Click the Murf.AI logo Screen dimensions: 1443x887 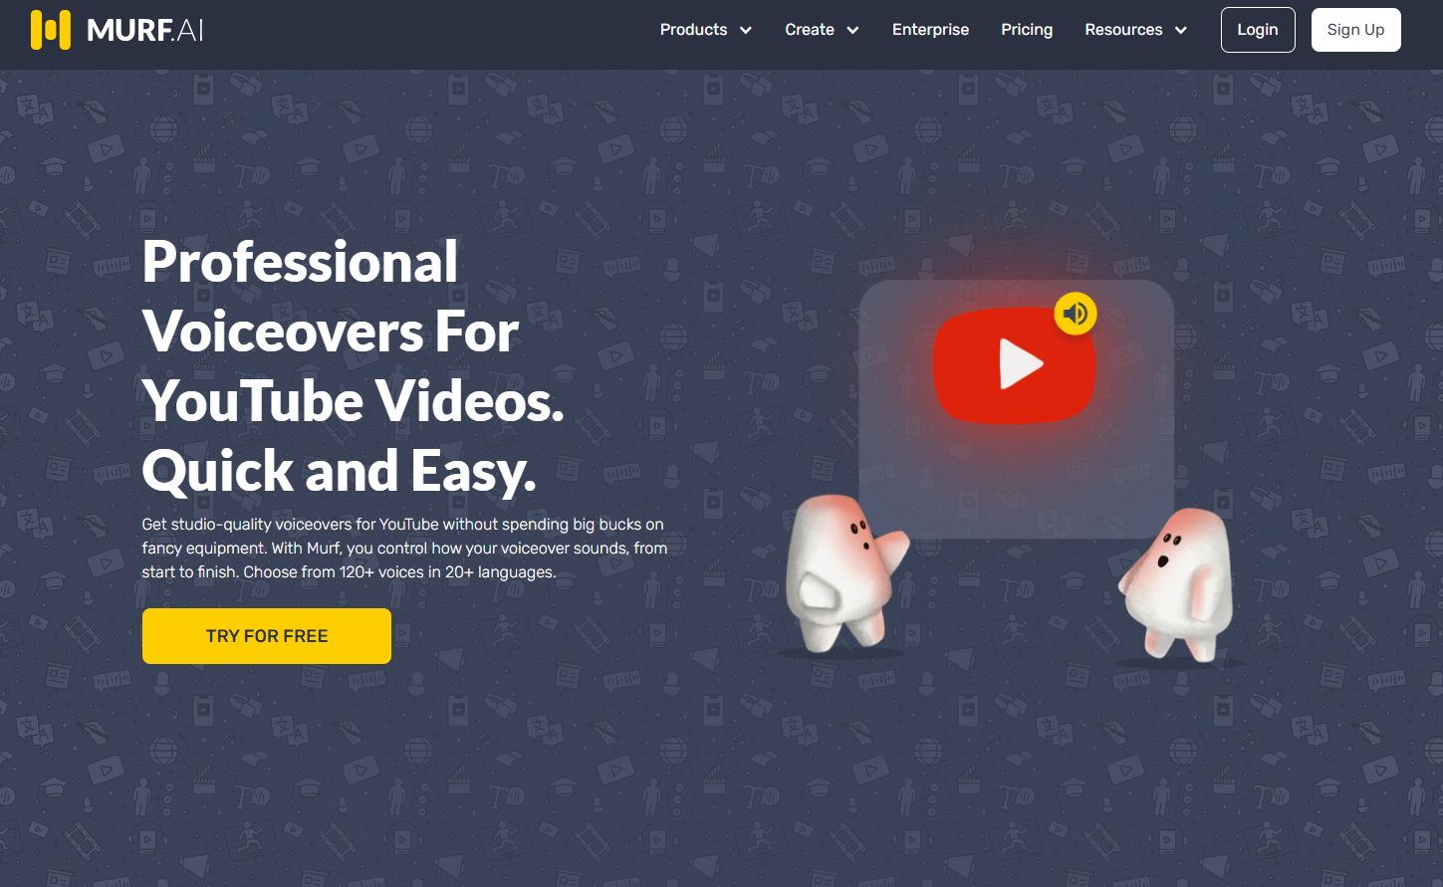[118, 30]
